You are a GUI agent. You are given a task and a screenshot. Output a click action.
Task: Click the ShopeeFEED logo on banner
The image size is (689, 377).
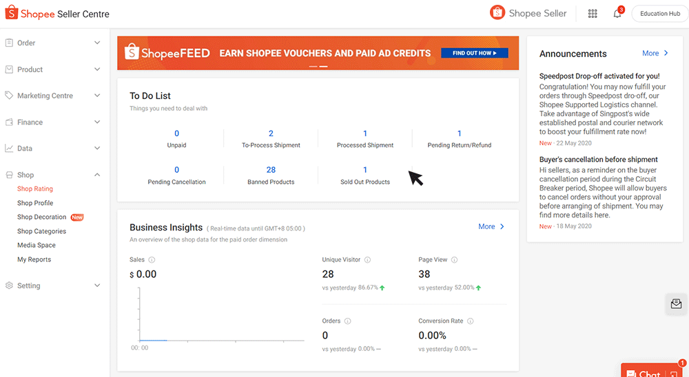[x=167, y=53]
